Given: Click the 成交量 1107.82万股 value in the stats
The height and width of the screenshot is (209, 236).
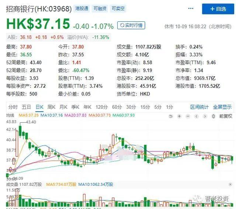Looking at the screenshot, I should point(148,47).
